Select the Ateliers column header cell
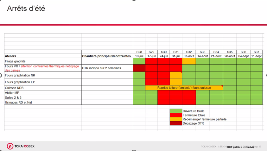The width and height of the screenshot is (267, 151). [x=42, y=56]
